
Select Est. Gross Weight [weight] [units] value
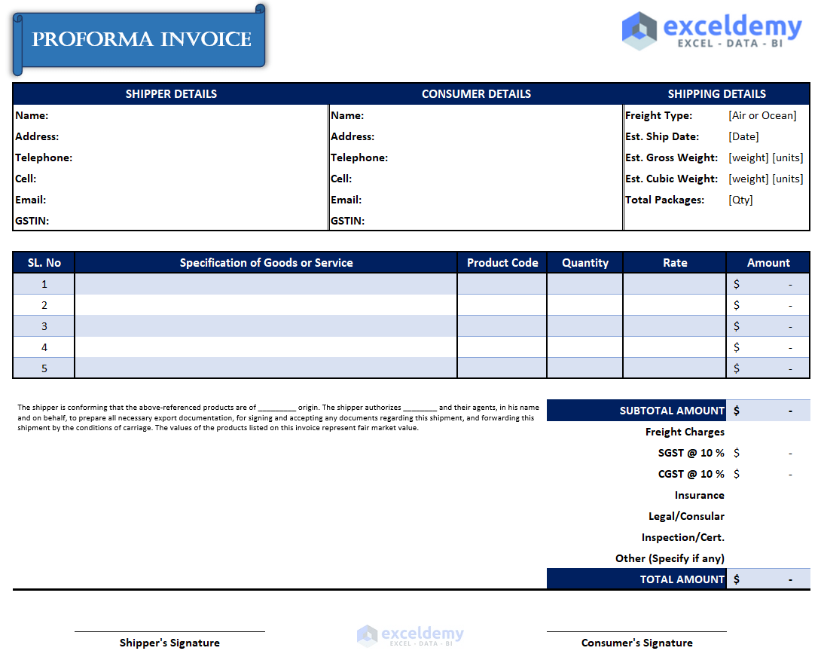(765, 157)
